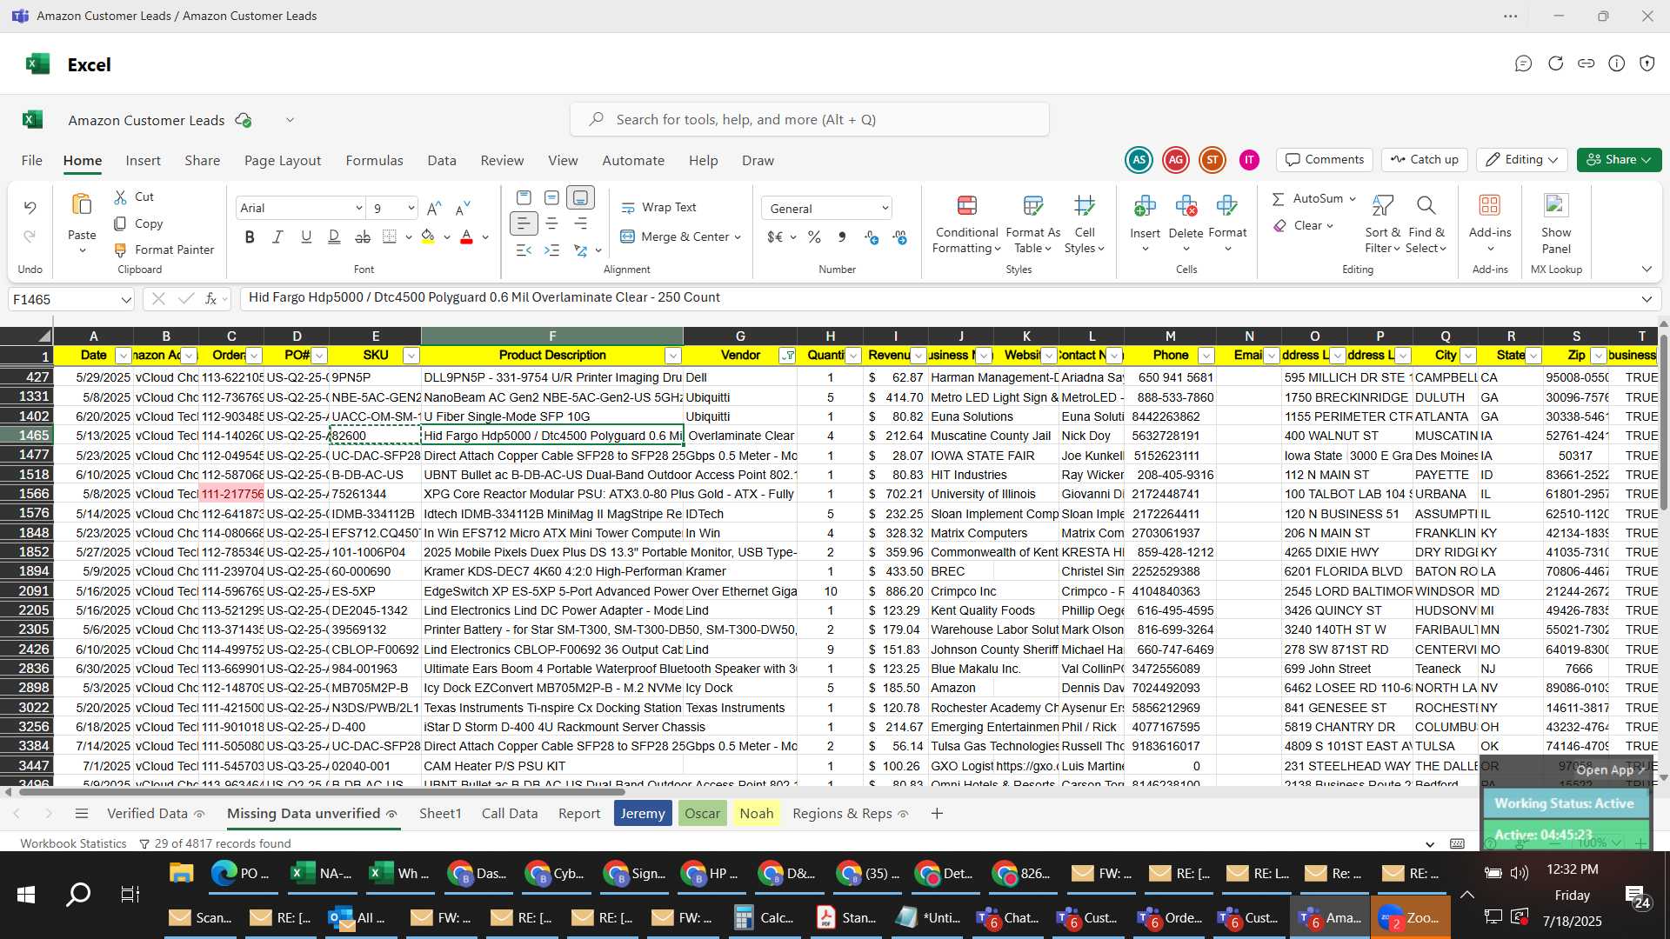Screen dimensions: 1670x939
Task: Toggle Bold formatting
Action: pyautogui.click(x=250, y=236)
